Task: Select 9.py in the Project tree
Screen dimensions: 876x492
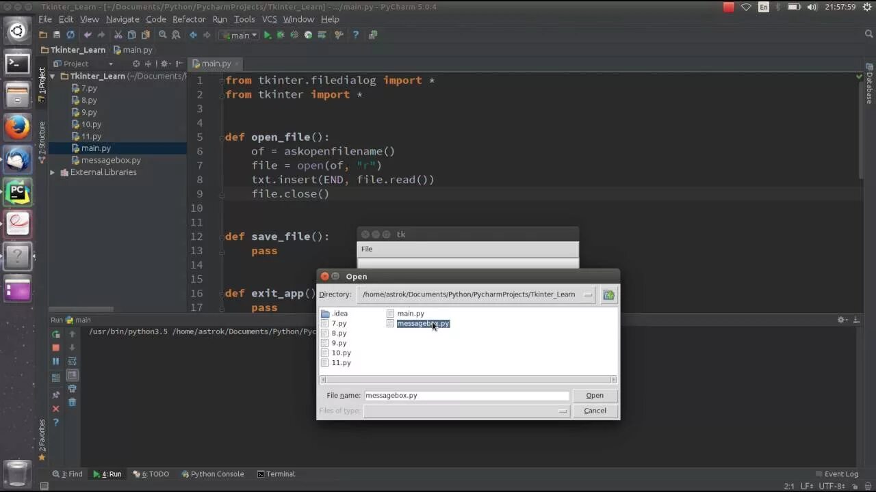Action: tap(84, 113)
